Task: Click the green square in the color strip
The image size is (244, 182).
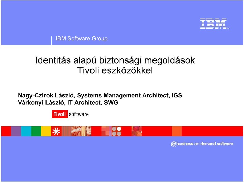Action: [x=36, y=131]
